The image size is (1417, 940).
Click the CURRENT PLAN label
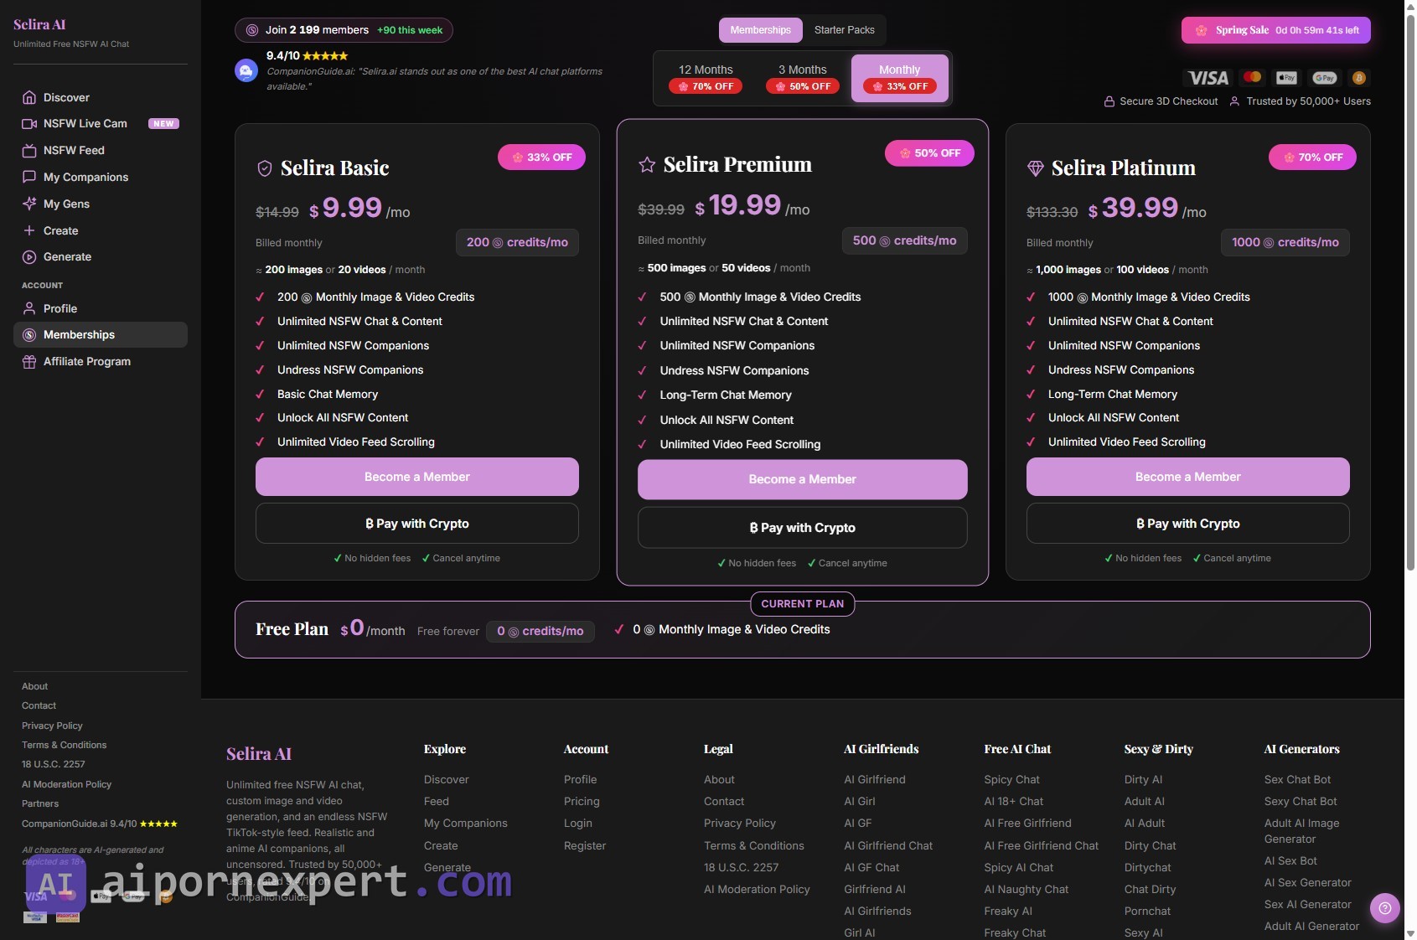tap(803, 604)
